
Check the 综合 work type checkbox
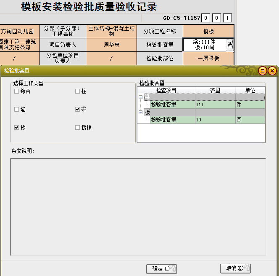coord(17,91)
